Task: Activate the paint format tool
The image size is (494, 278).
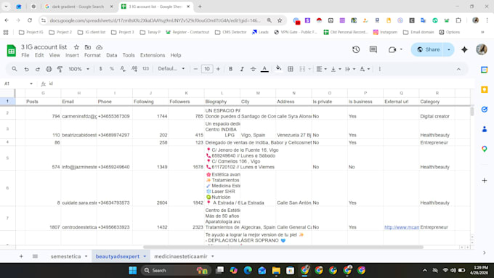Action: click(x=60, y=69)
